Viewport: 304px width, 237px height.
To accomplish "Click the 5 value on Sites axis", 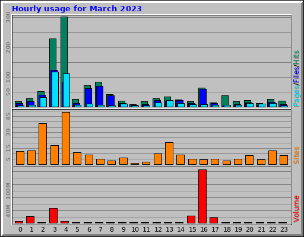I will [8, 159].
